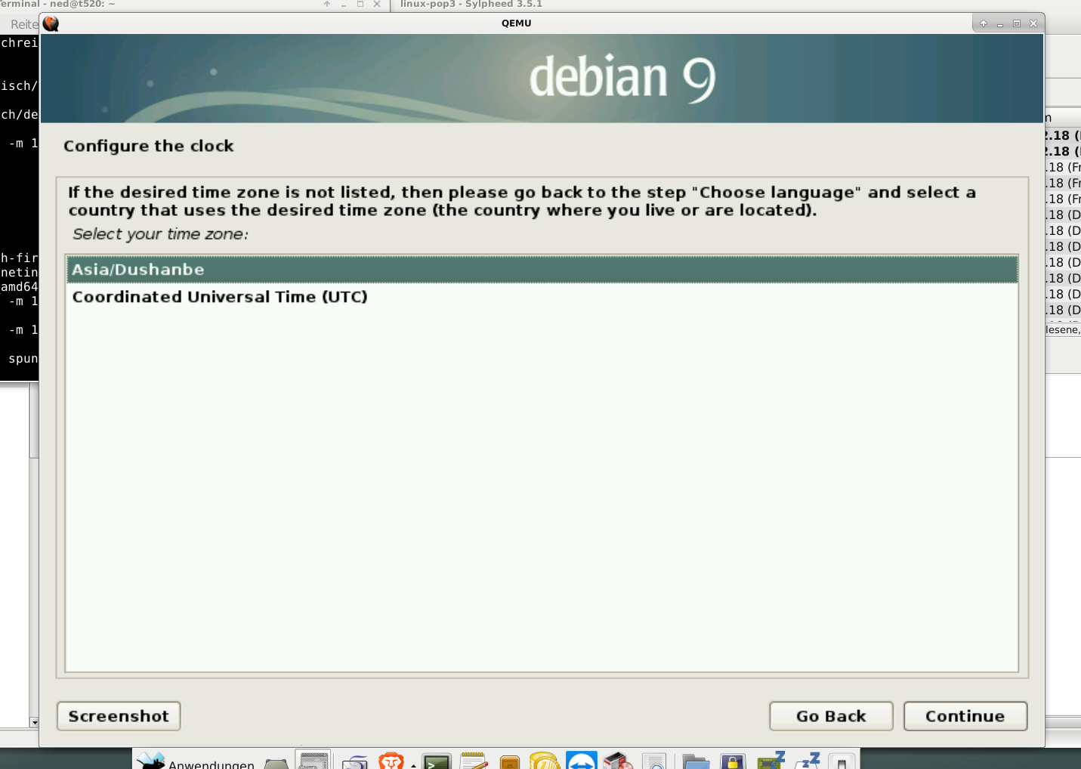This screenshot has height=769, width=1081.
Task: Close the QEMU window
Action: (x=1033, y=23)
